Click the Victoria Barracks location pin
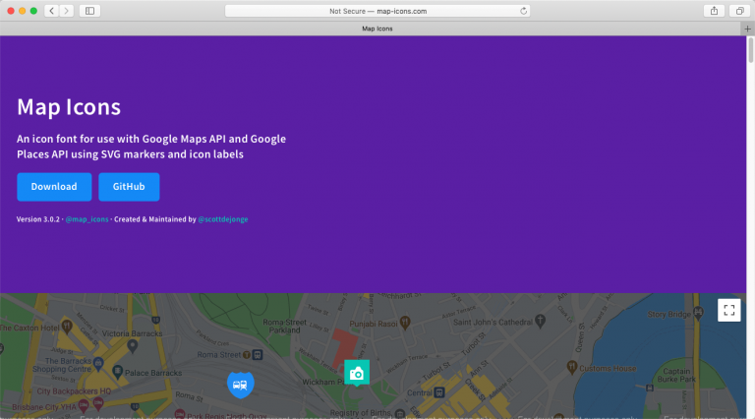 [133, 345]
